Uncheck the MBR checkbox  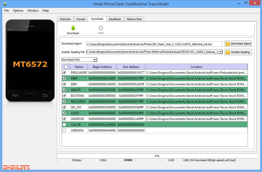64,78
